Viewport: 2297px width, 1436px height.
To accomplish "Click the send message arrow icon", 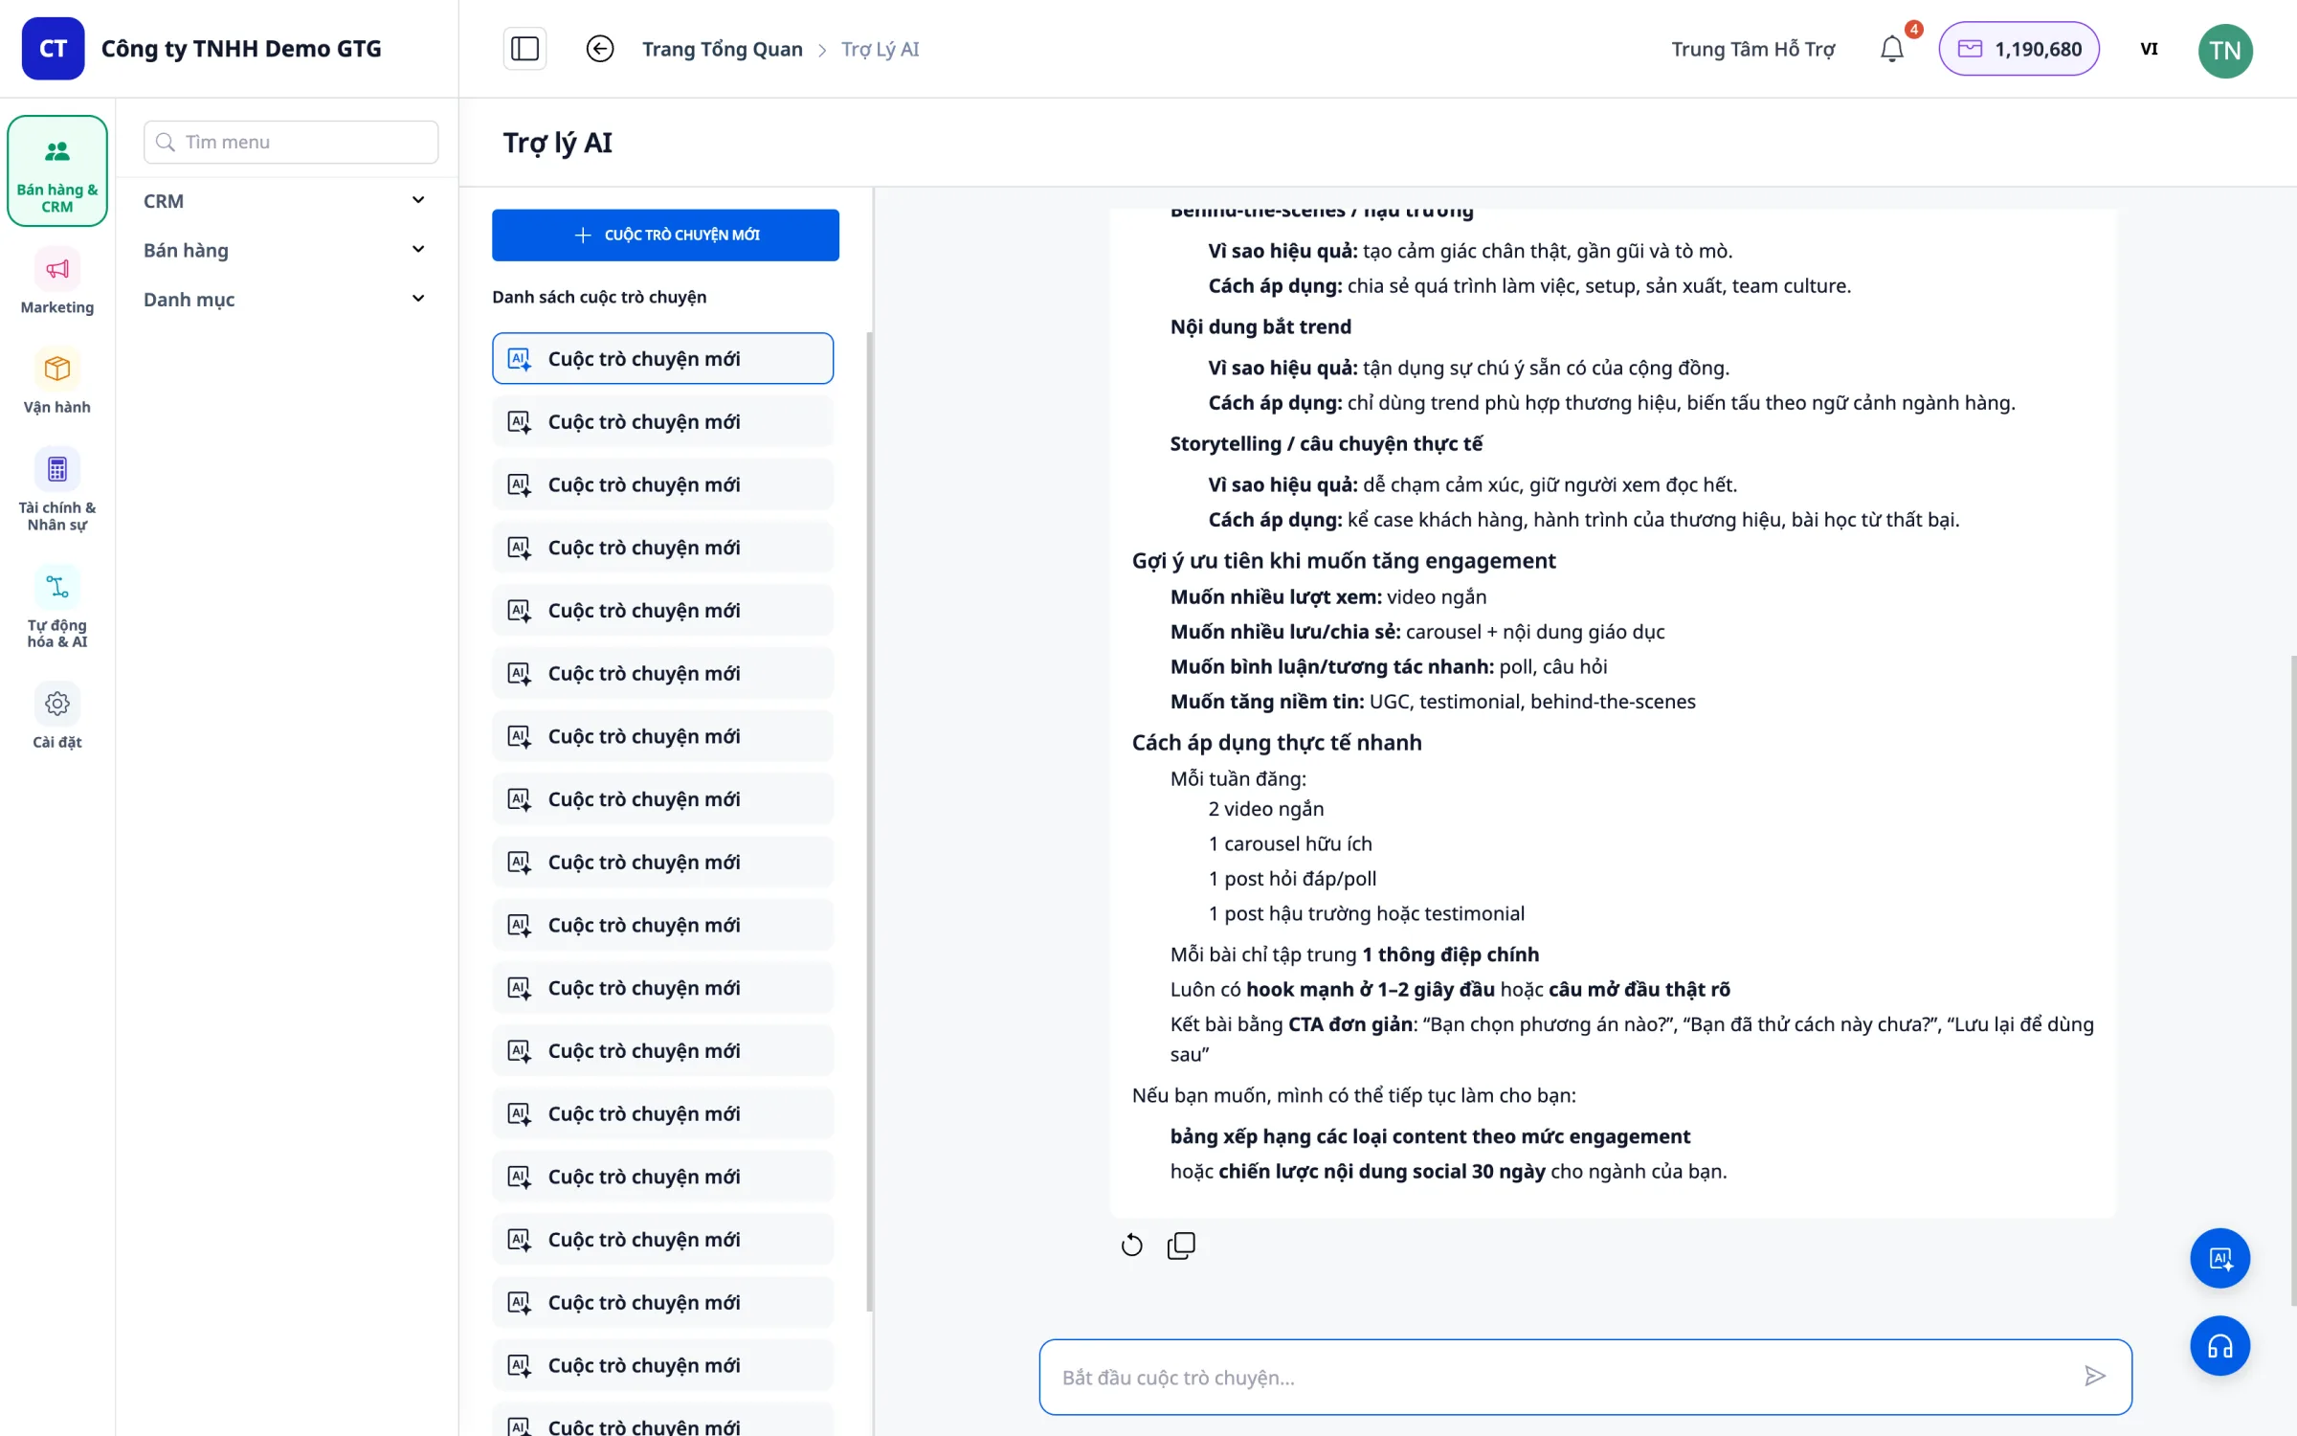I will [x=2094, y=1377].
